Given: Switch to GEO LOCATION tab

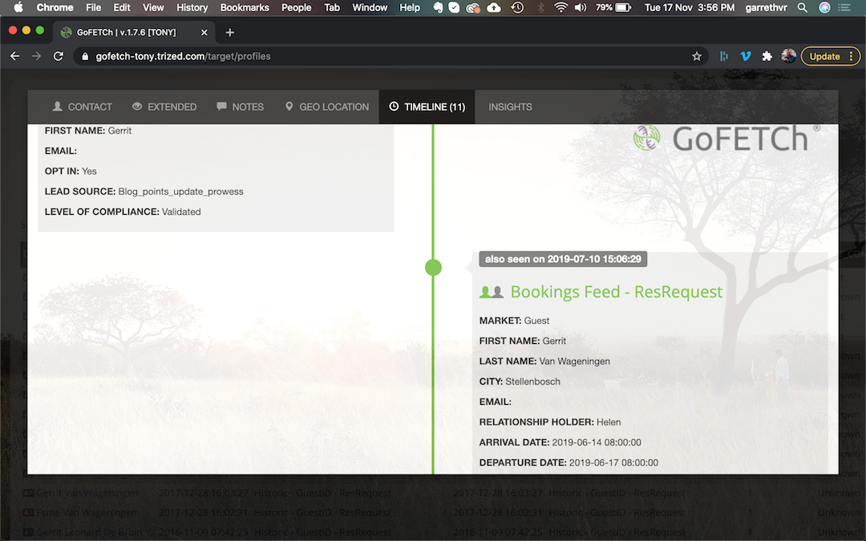Looking at the screenshot, I should click(327, 107).
